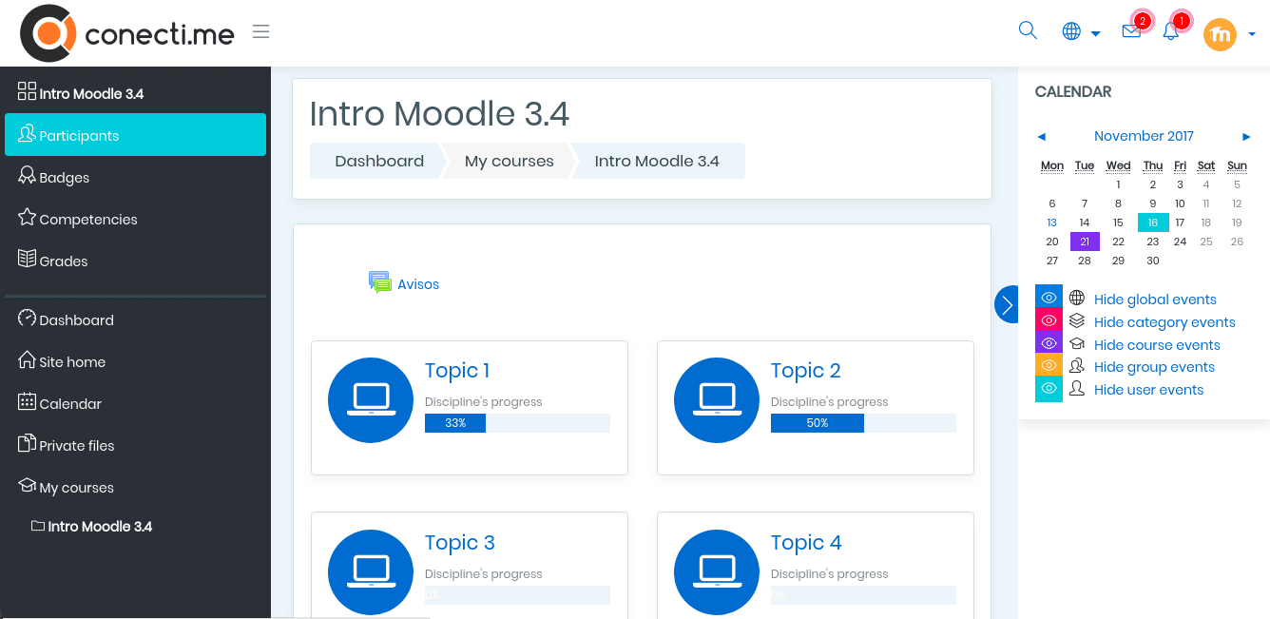Open the language dropdown arrow

(x=1095, y=33)
